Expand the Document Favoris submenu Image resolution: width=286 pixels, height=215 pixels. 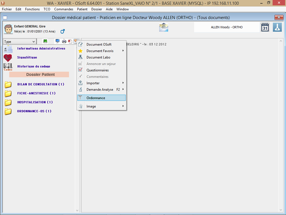(x=102, y=51)
